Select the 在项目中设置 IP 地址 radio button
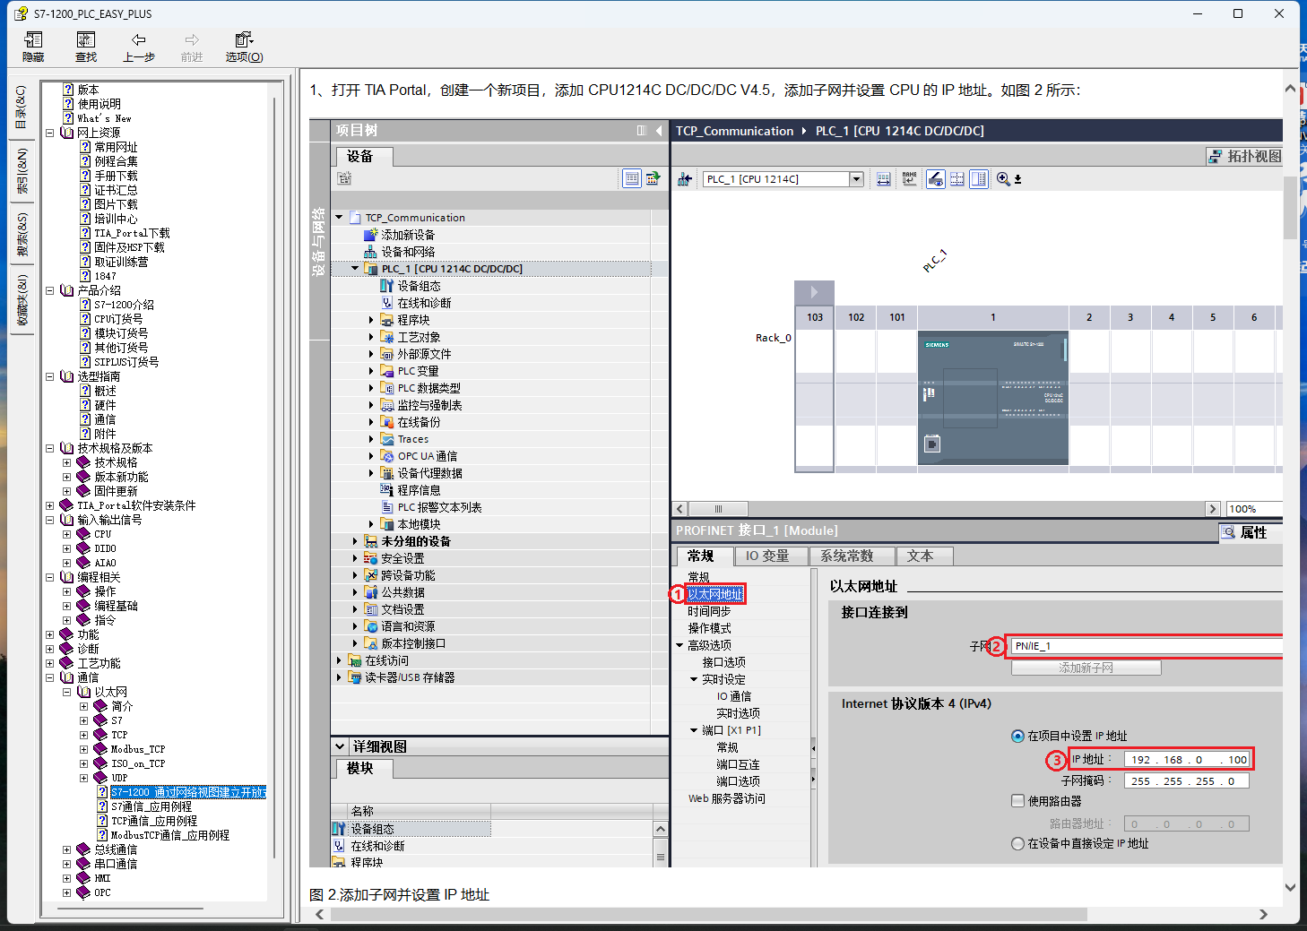1307x931 pixels. click(x=1017, y=736)
